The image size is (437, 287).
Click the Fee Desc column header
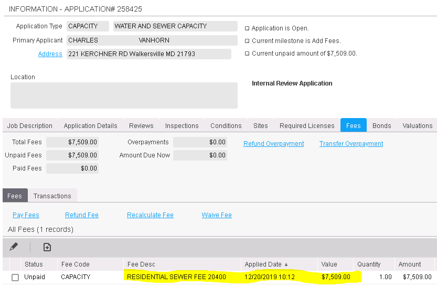[182, 264]
